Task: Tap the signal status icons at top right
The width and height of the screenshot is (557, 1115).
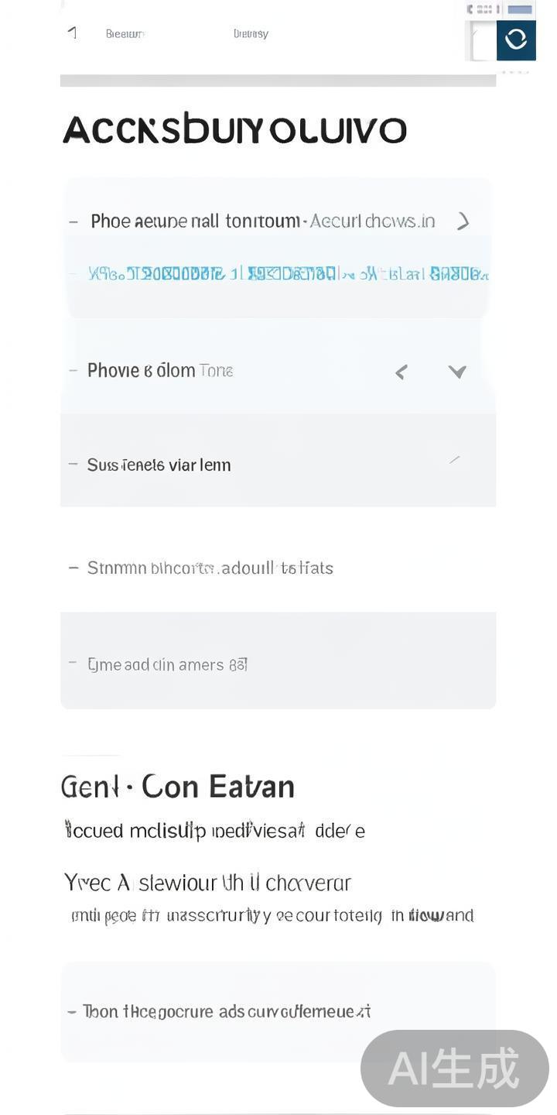Action: coord(483,9)
